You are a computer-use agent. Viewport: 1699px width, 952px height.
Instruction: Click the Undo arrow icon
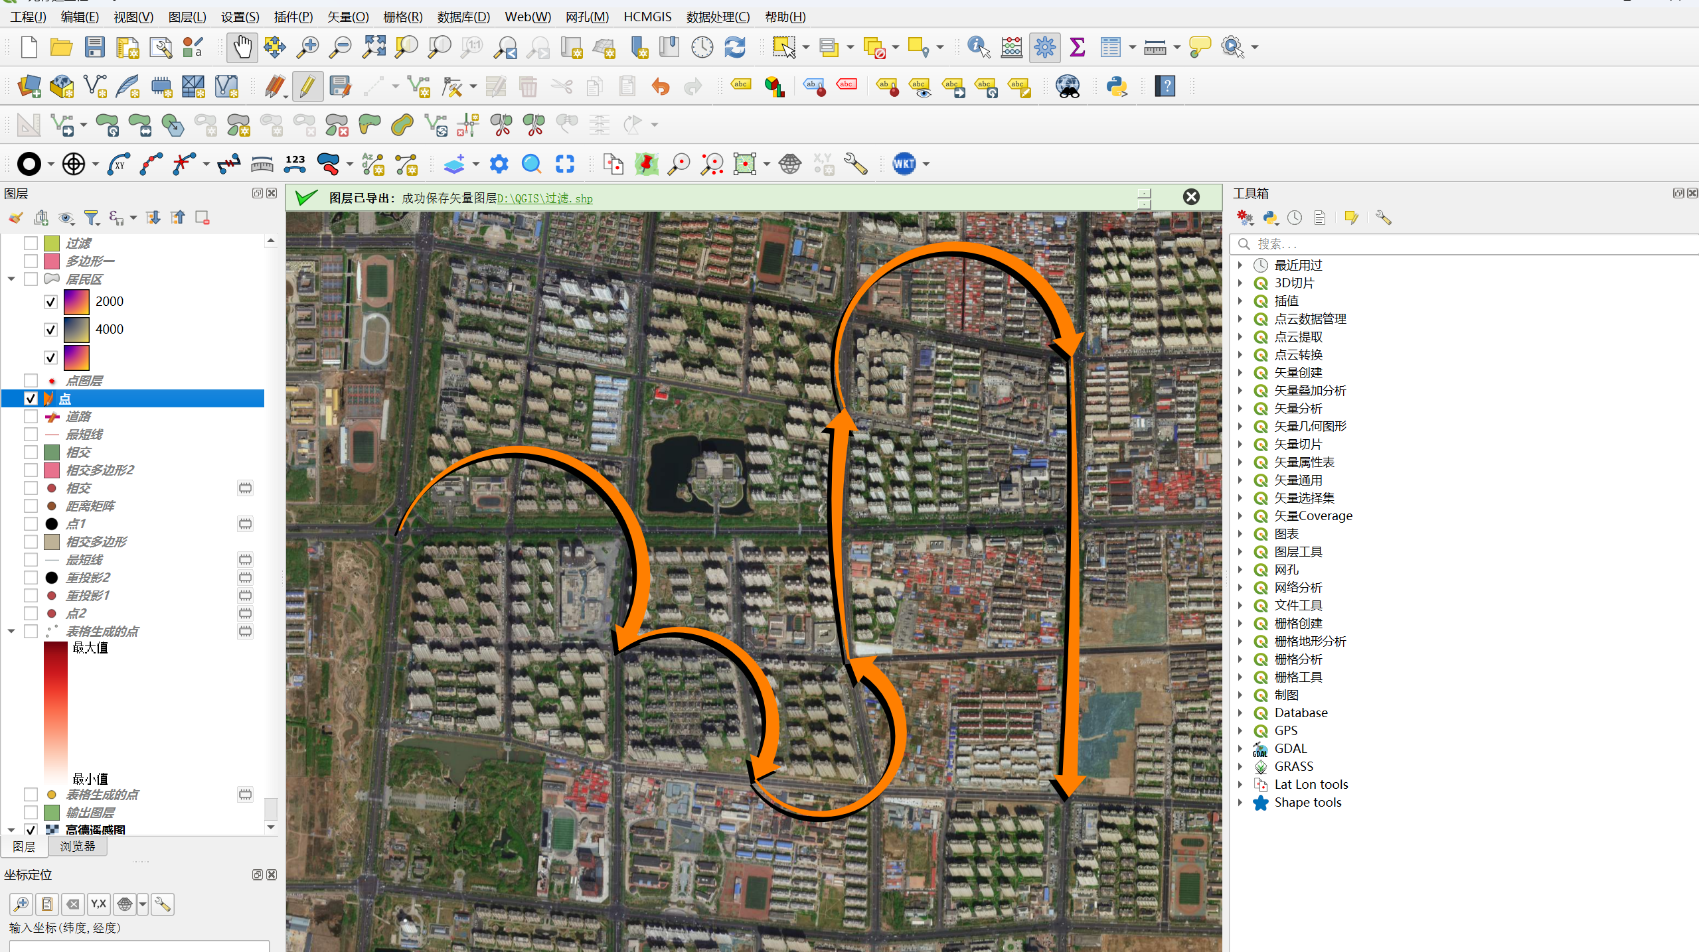(661, 86)
